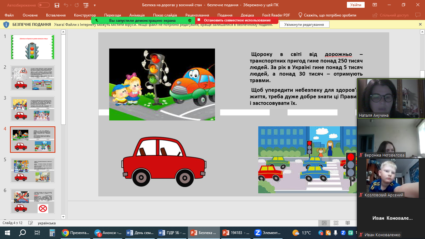Switch to Chrome Презента... taskbar window
This screenshot has height=239, width=425.
76,232
